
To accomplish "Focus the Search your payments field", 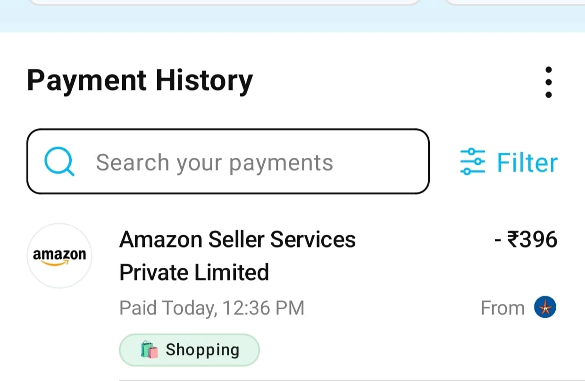I will pyautogui.click(x=228, y=161).
